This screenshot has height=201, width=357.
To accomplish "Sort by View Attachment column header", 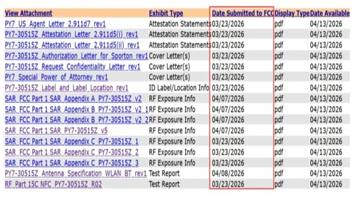I will pos(28,13).
